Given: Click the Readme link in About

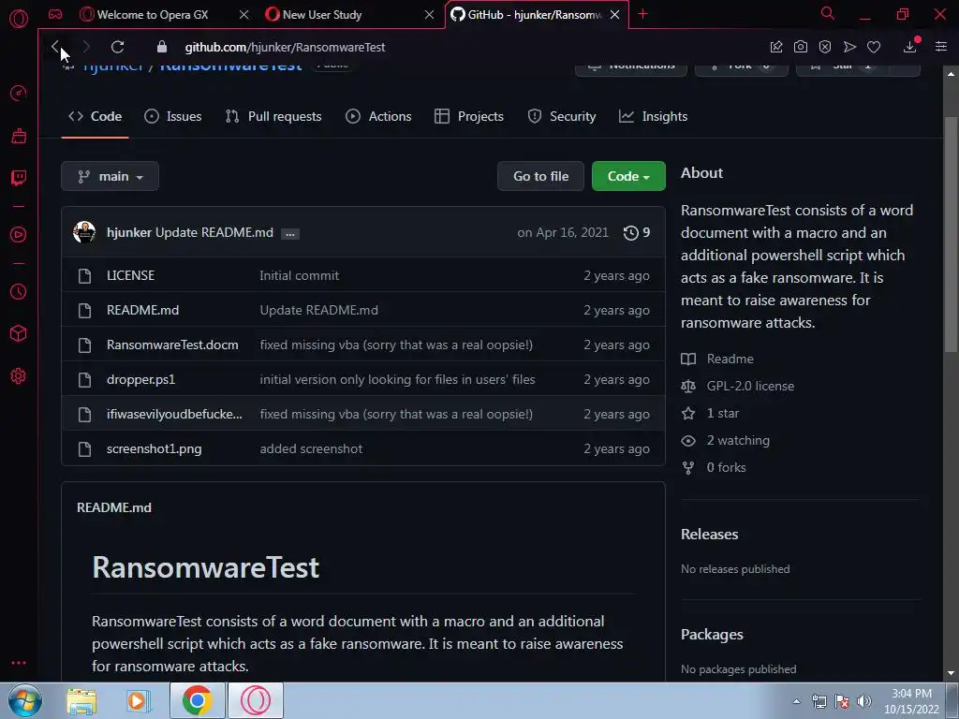Looking at the screenshot, I should point(730,359).
